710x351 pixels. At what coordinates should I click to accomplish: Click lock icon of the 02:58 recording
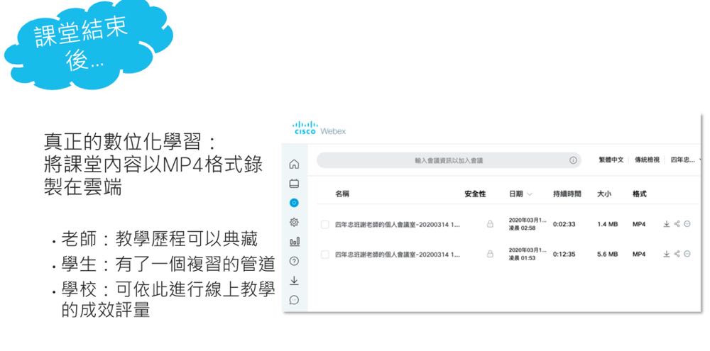[490, 224]
